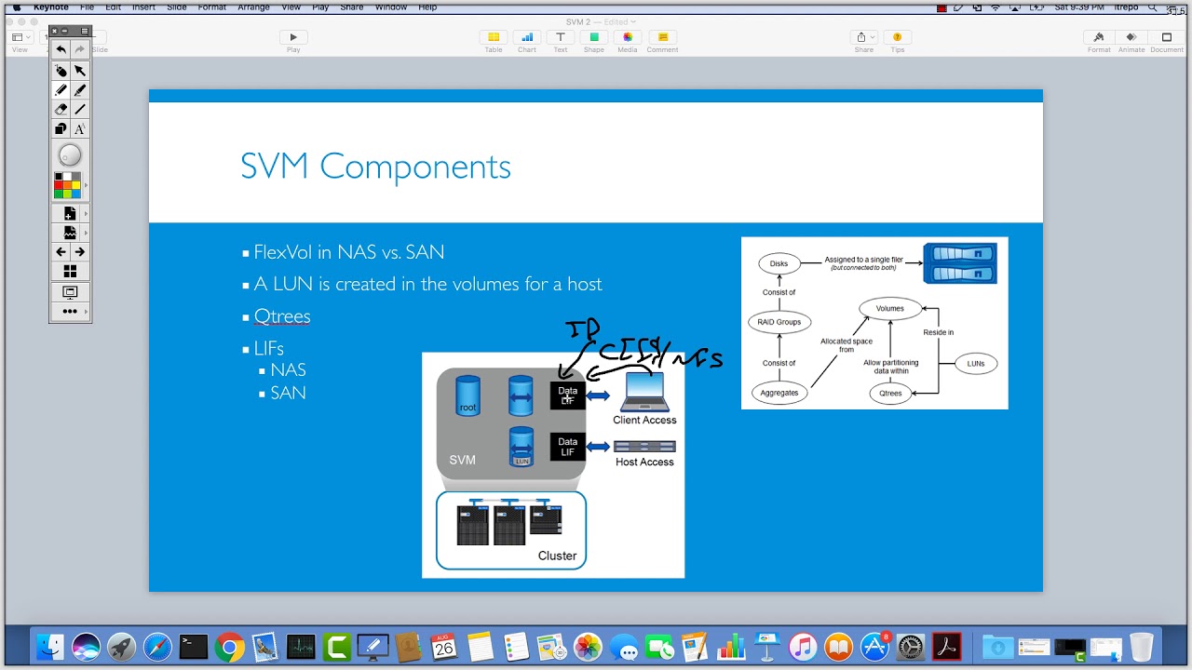Open the Keynote View dropdown
The width and height of the screenshot is (1192, 670).
19,38
